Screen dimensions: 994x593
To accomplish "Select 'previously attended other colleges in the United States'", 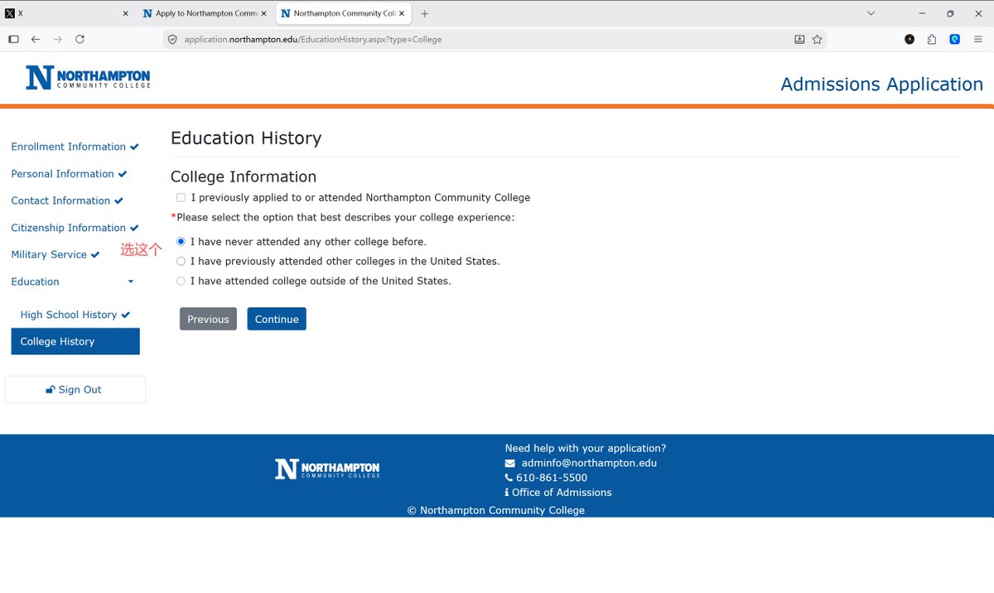I will (x=181, y=261).
